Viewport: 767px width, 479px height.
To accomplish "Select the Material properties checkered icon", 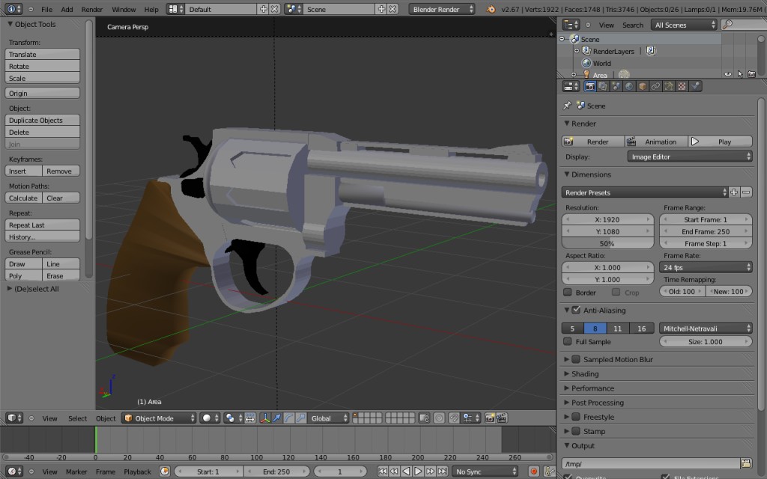I will (x=682, y=85).
